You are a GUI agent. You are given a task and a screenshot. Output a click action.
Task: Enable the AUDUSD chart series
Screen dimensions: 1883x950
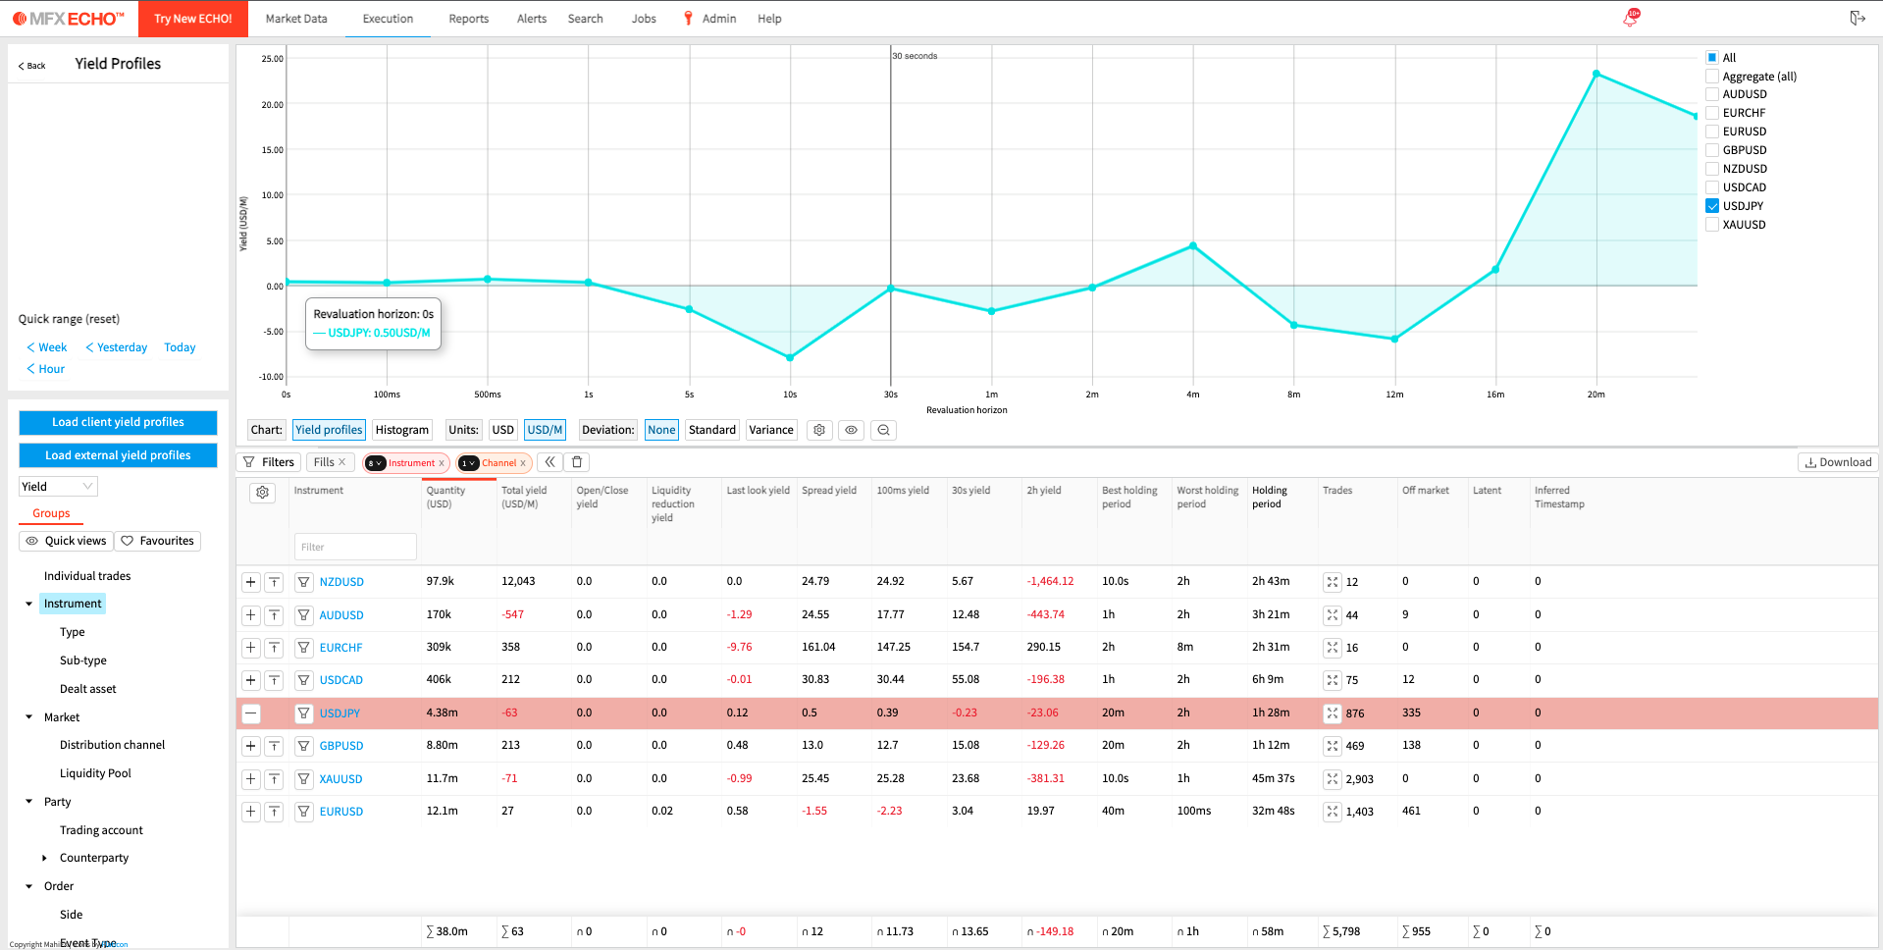pos(1712,94)
